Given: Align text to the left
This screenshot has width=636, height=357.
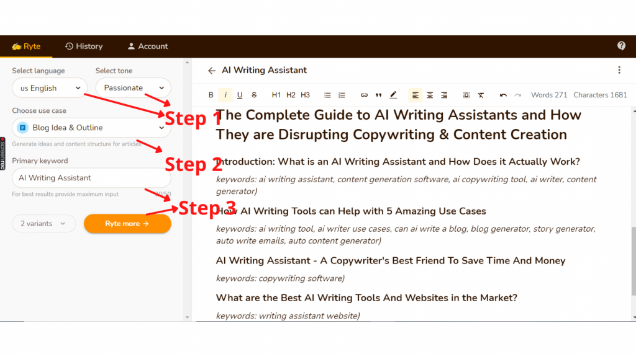Looking at the screenshot, I should pos(416,95).
